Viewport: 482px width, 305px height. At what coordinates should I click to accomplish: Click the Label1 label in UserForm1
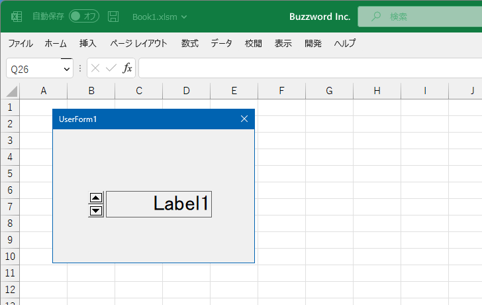point(159,204)
